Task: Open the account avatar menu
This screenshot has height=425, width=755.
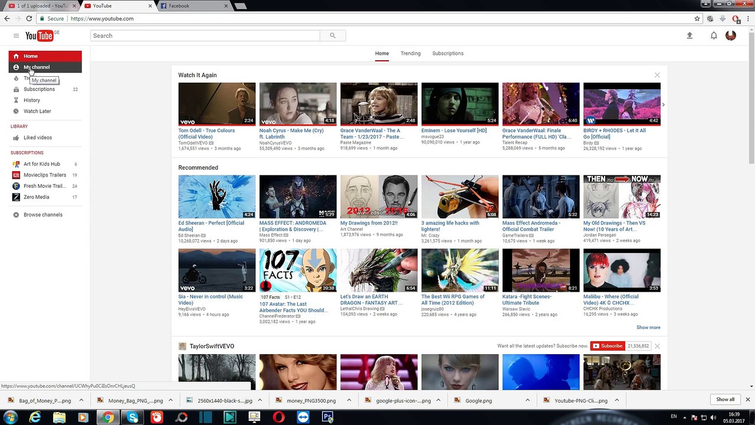Action: tap(731, 35)
